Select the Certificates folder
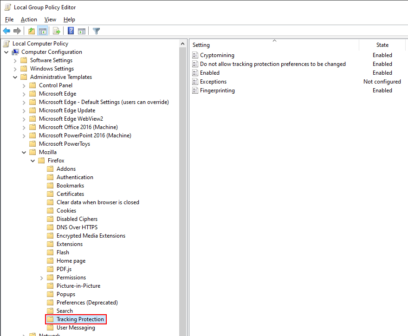The height and width of the screenshot is (336, 408). point(70,194)
